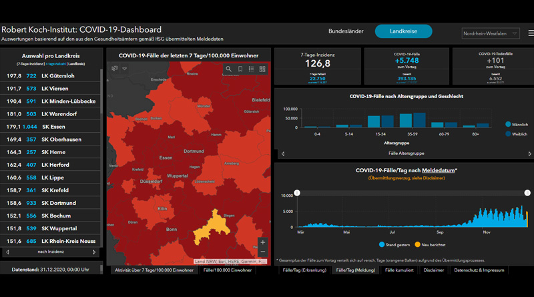
Task: Open the Fälle/100.000 Einwohner map tab
Action: click(x=228, y=270)
